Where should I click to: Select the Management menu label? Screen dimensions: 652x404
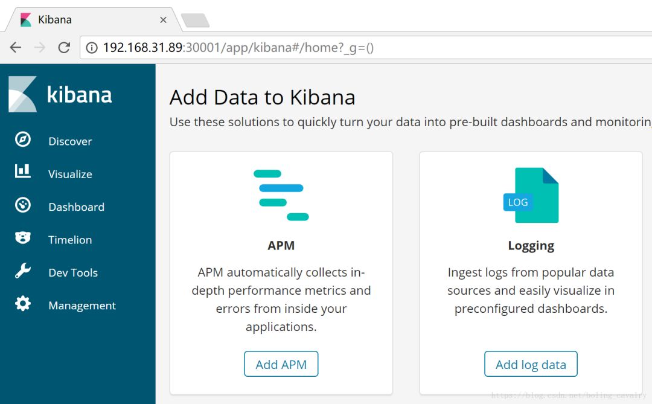pyautogui.click(x=82, y=306)
